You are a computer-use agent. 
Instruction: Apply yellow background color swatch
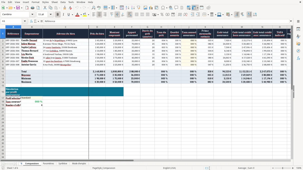(x=85, y=15)
